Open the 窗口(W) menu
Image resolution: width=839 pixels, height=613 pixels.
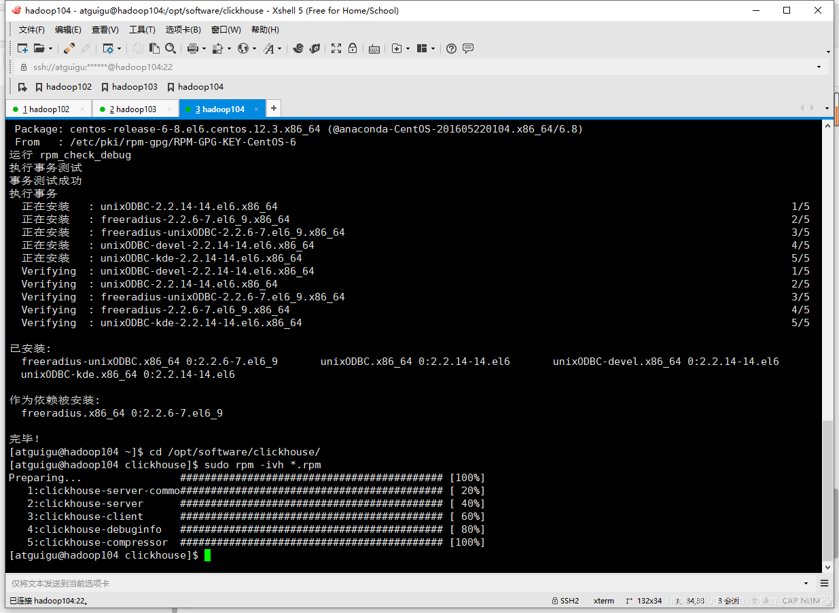226,30
